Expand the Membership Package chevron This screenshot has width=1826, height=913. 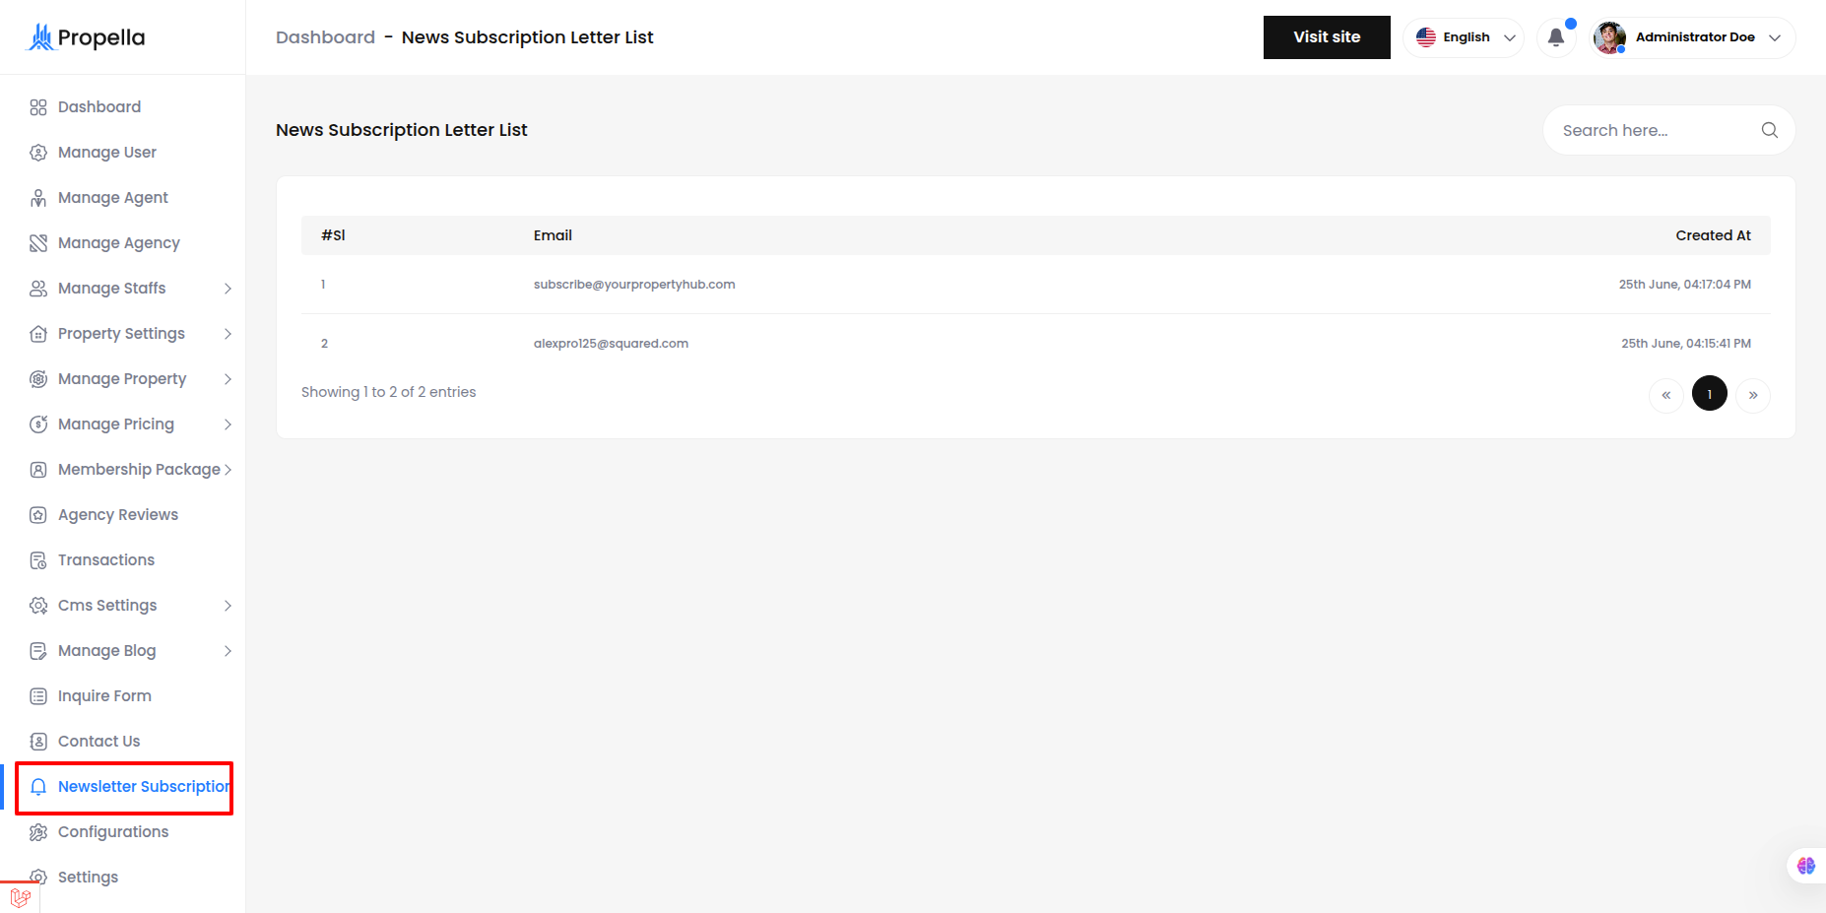tap(228, 470)
